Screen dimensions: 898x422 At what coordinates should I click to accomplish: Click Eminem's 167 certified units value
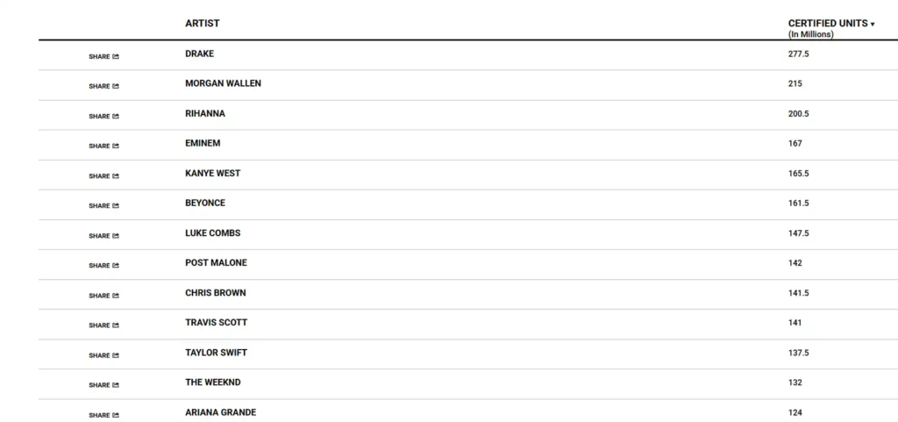coord(795,144)
